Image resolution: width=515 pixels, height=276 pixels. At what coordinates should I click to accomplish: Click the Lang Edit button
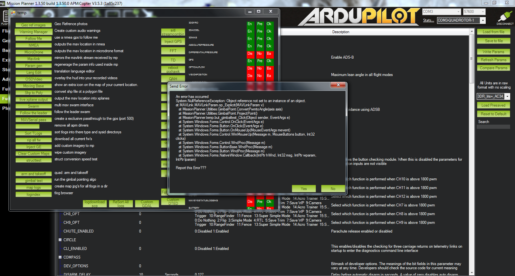pos(33,72)
